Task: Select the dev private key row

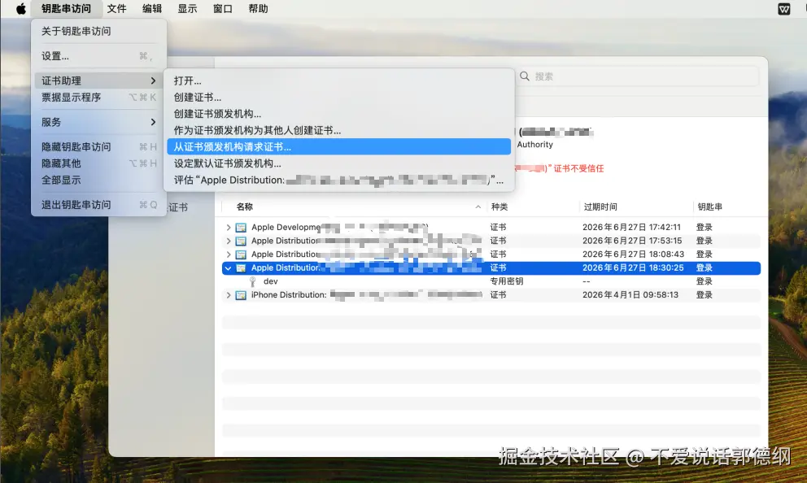Action: point(491,281)
